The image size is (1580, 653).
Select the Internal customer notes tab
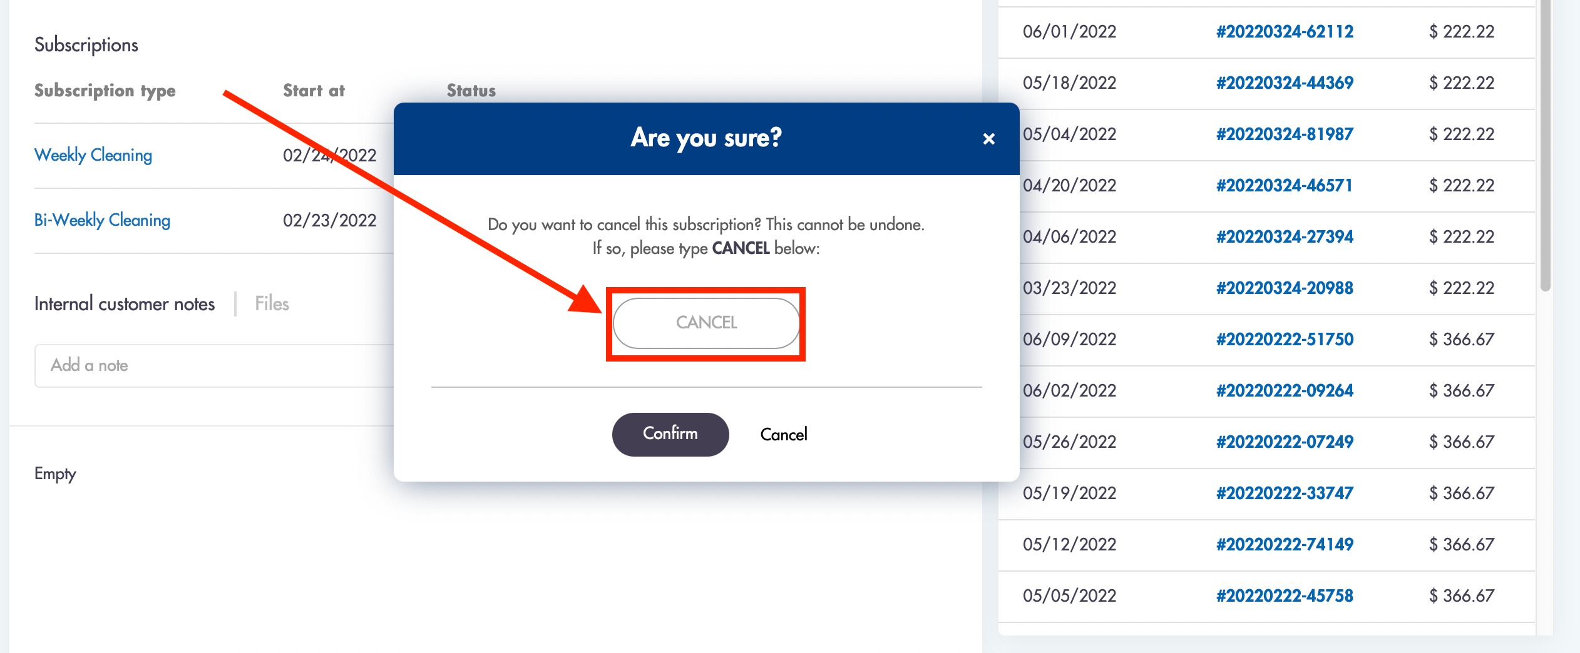[x=125, y=304]
